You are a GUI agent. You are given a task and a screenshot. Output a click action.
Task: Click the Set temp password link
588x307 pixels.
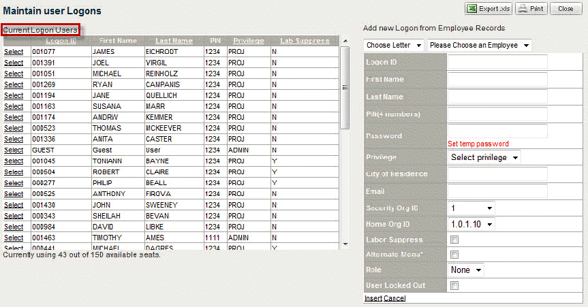pos(478,144)
